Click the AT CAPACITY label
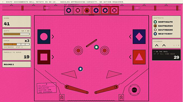This screenshot has height=102, width=183. point(71,5)
